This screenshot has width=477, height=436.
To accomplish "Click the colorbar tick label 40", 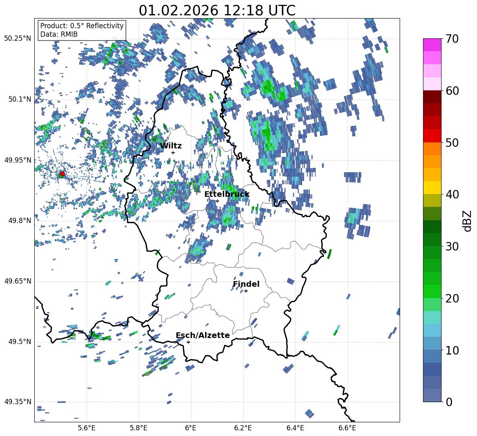I will click(452, 194).
